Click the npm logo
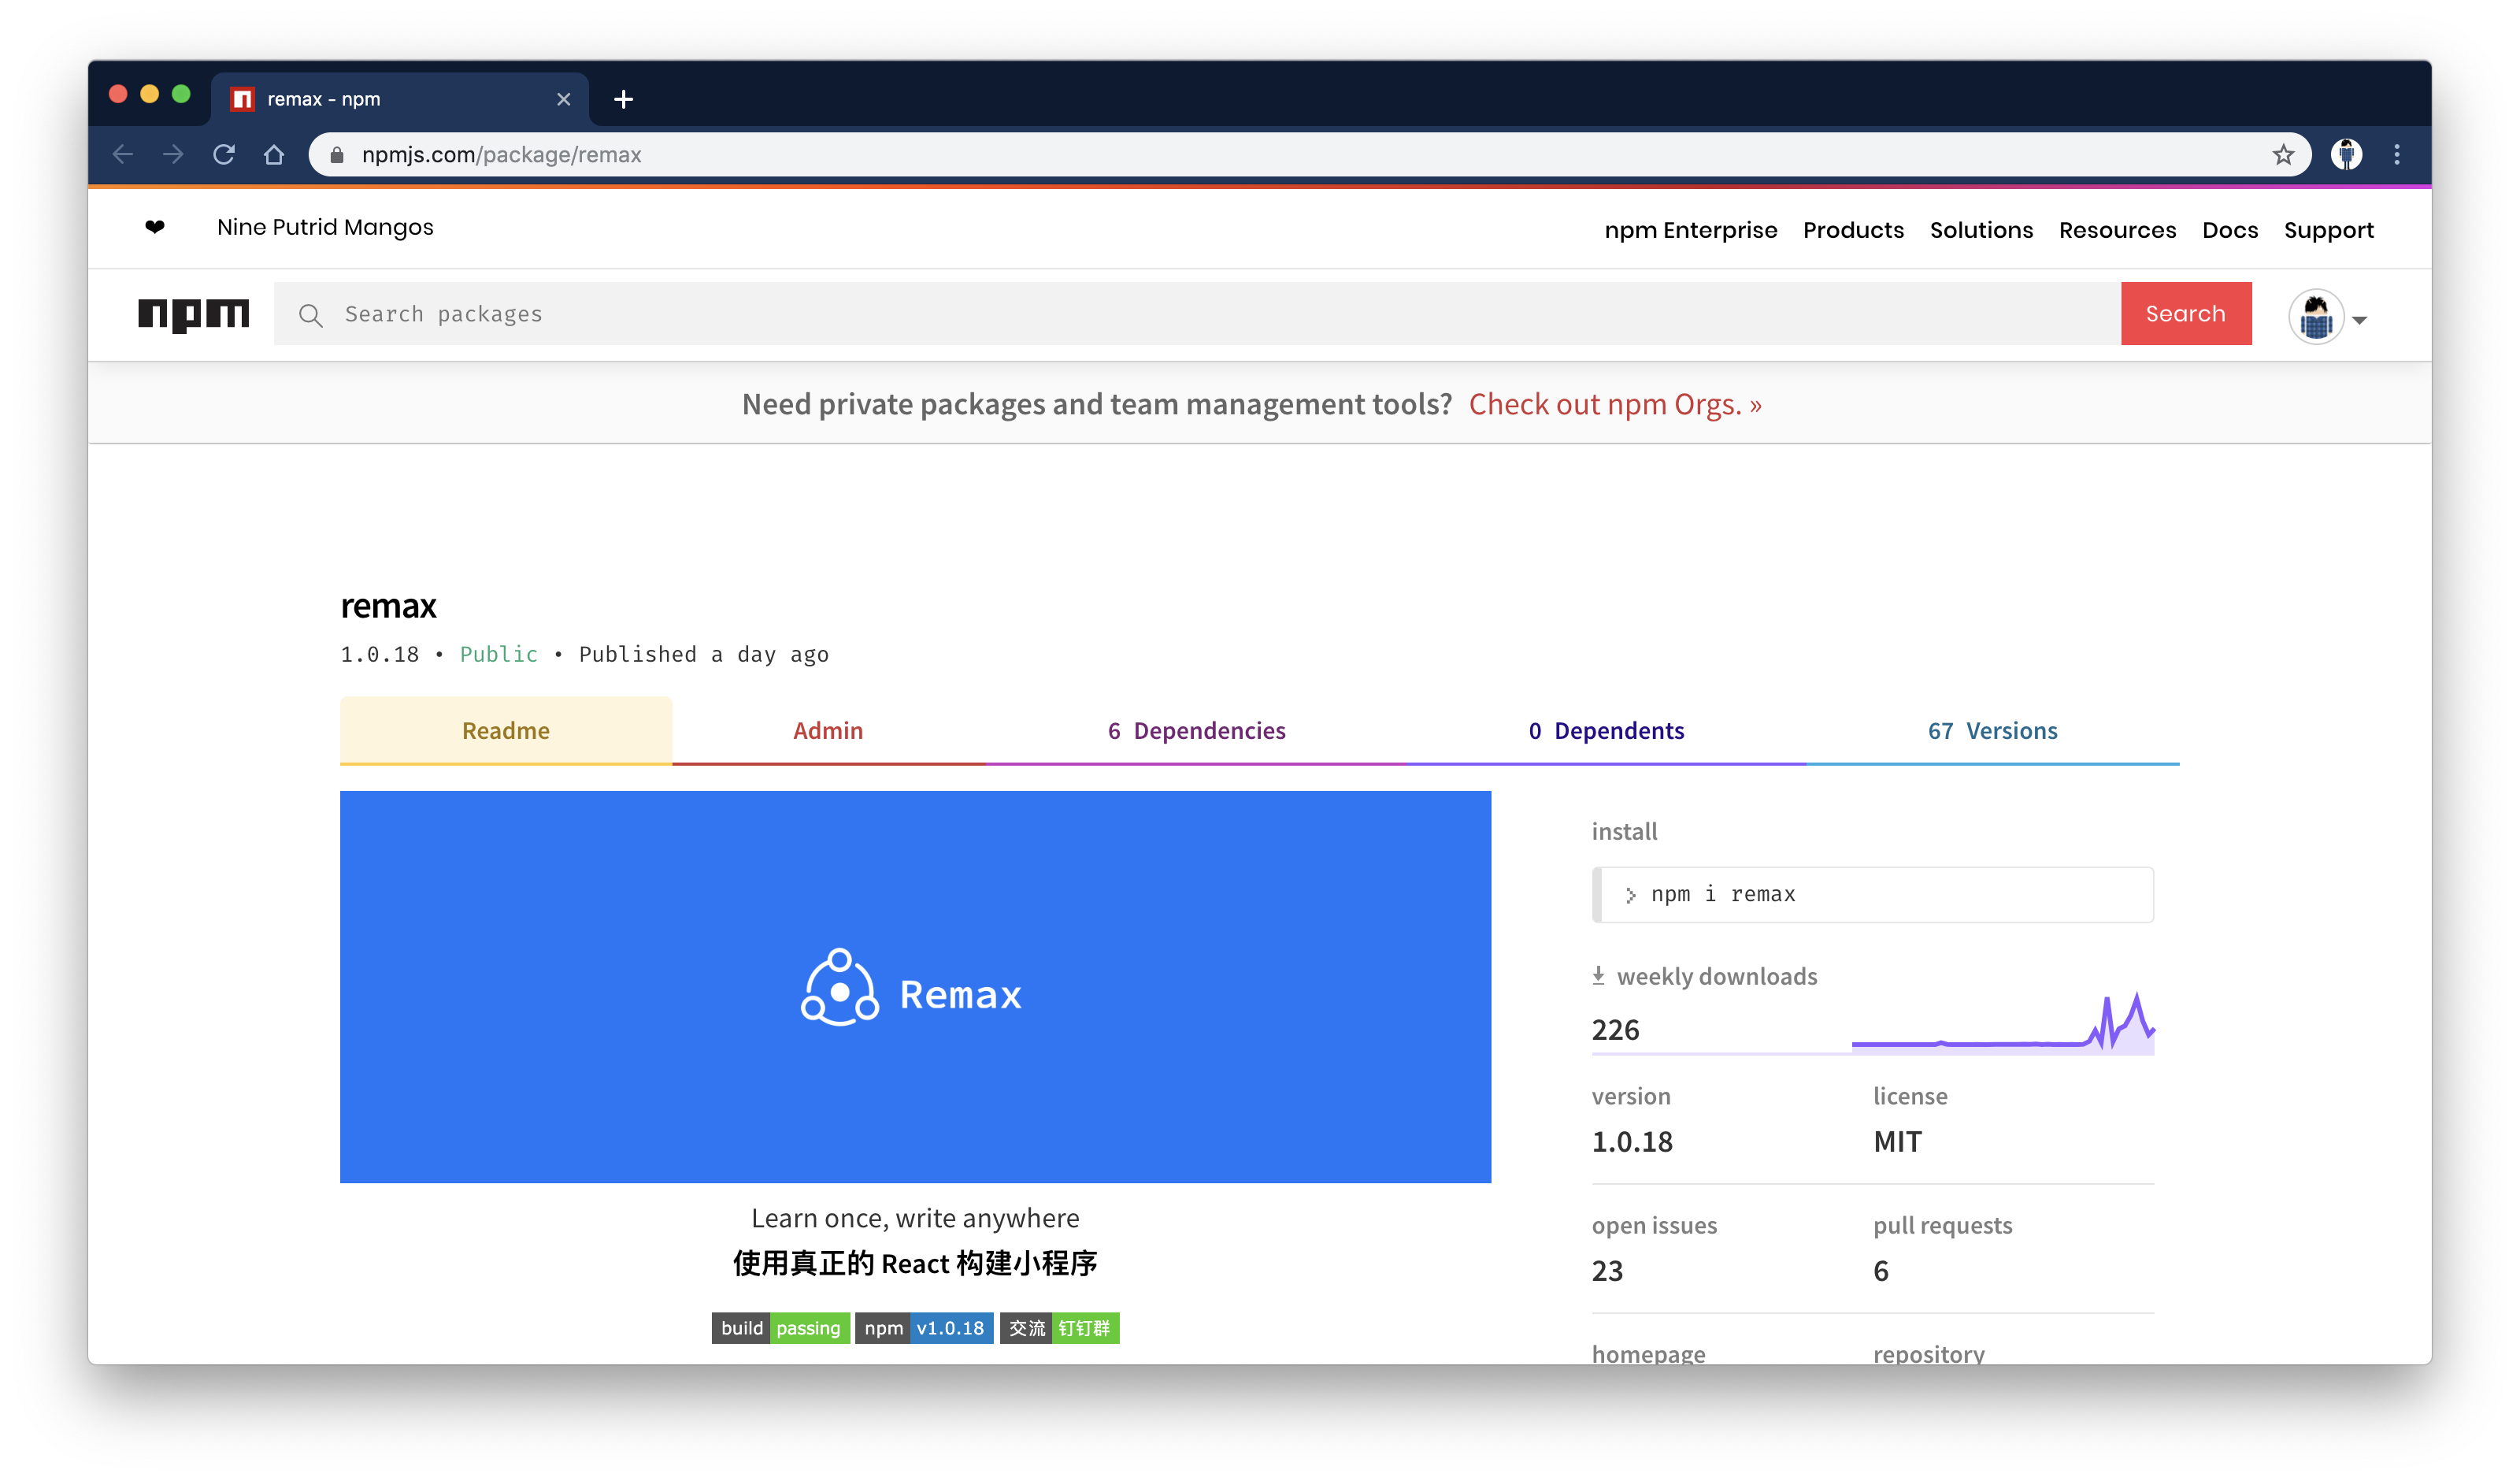 (x=193, y=314)
